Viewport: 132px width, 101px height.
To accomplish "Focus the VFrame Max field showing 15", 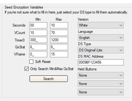I will 59,54.
